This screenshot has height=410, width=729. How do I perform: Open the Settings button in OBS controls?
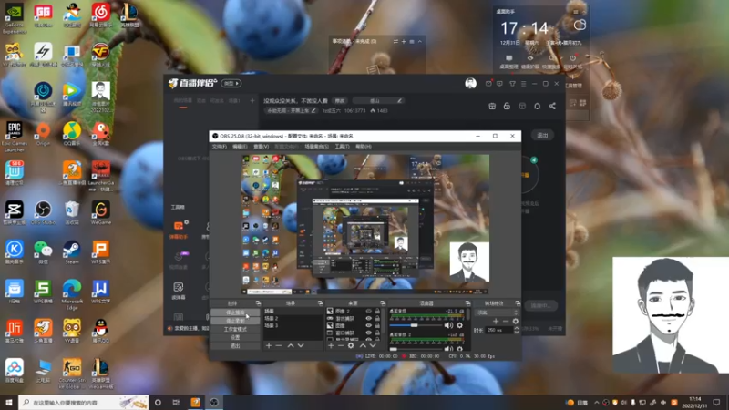(235, 337)
